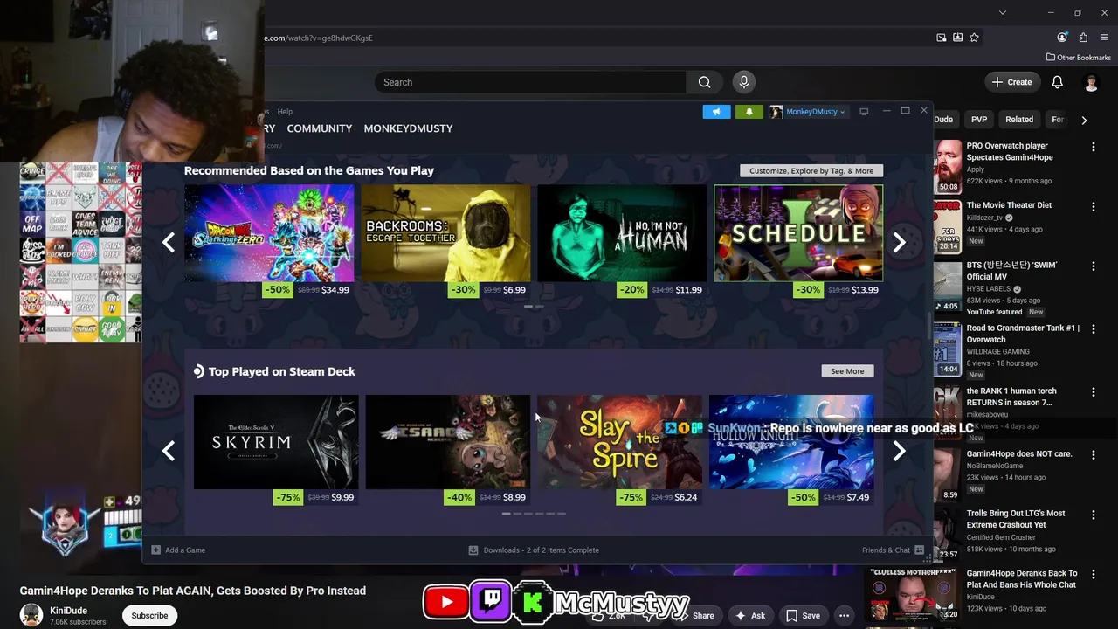Open Steam COMMUNITY tab

point(320,128)
